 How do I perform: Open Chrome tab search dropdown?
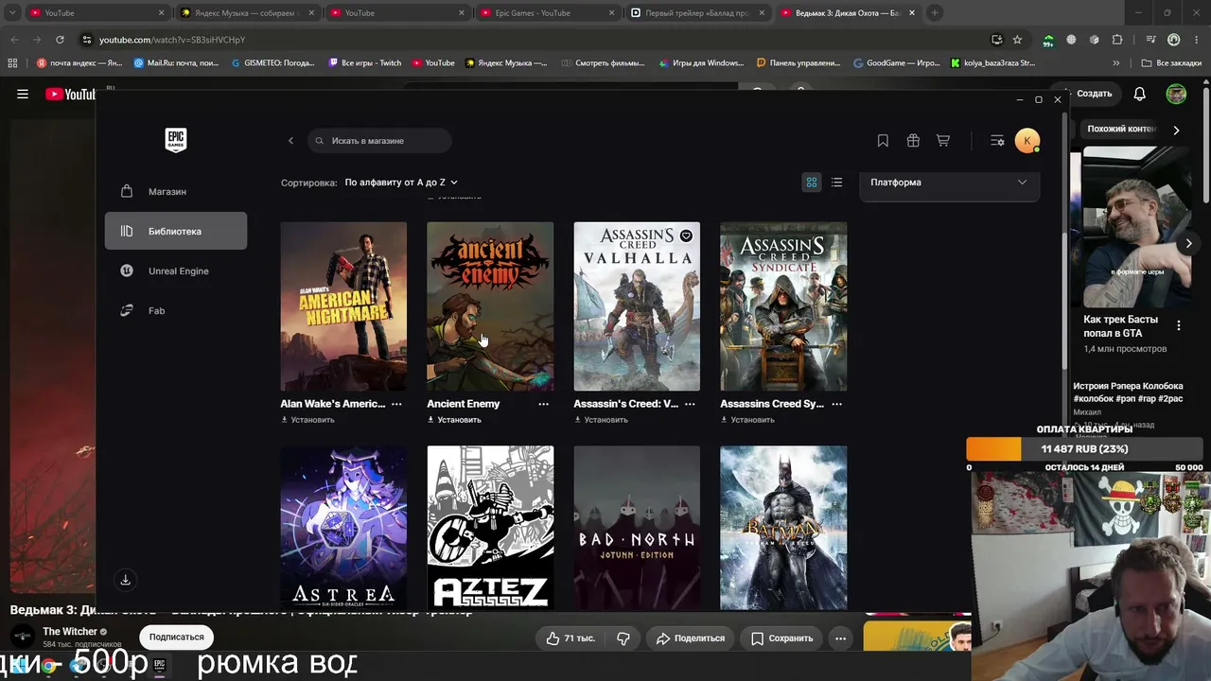coord(12,13)
